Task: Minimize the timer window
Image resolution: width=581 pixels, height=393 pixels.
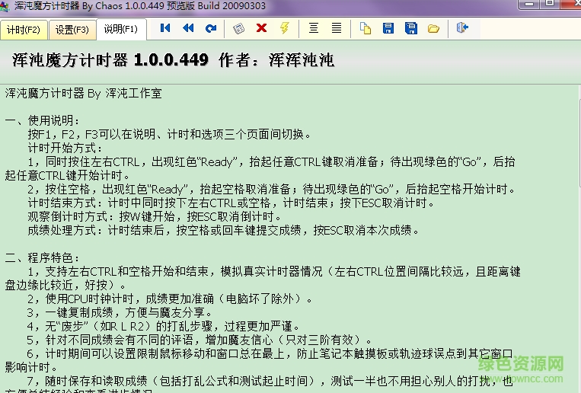Action: click(529, 4)
